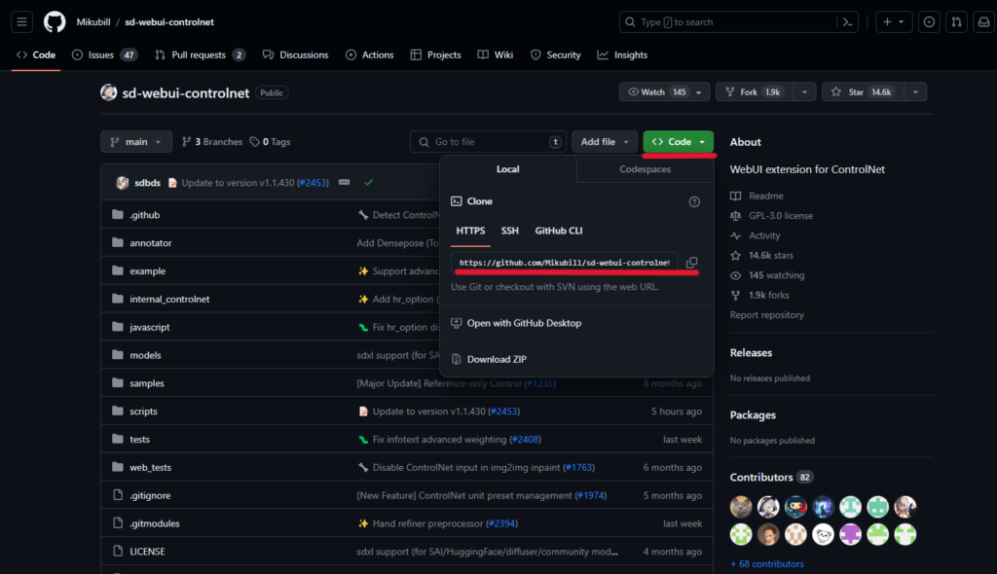997x574 pixels.
Task: Open the Projects tab
Action: pyautogui.click(x=435, y=54)
